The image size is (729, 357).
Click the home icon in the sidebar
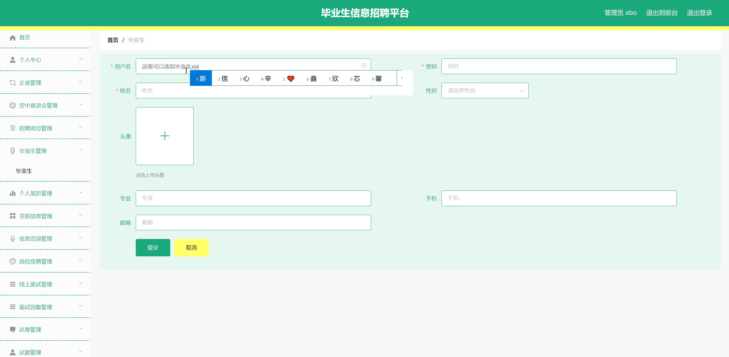click(x=13, y=38)
